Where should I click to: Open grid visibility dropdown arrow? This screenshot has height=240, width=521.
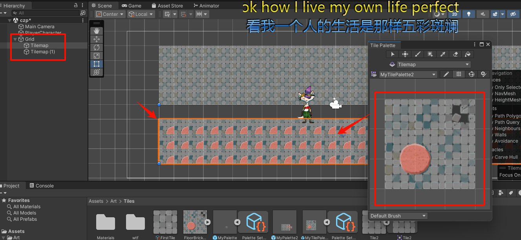click(x=174, y=14)
